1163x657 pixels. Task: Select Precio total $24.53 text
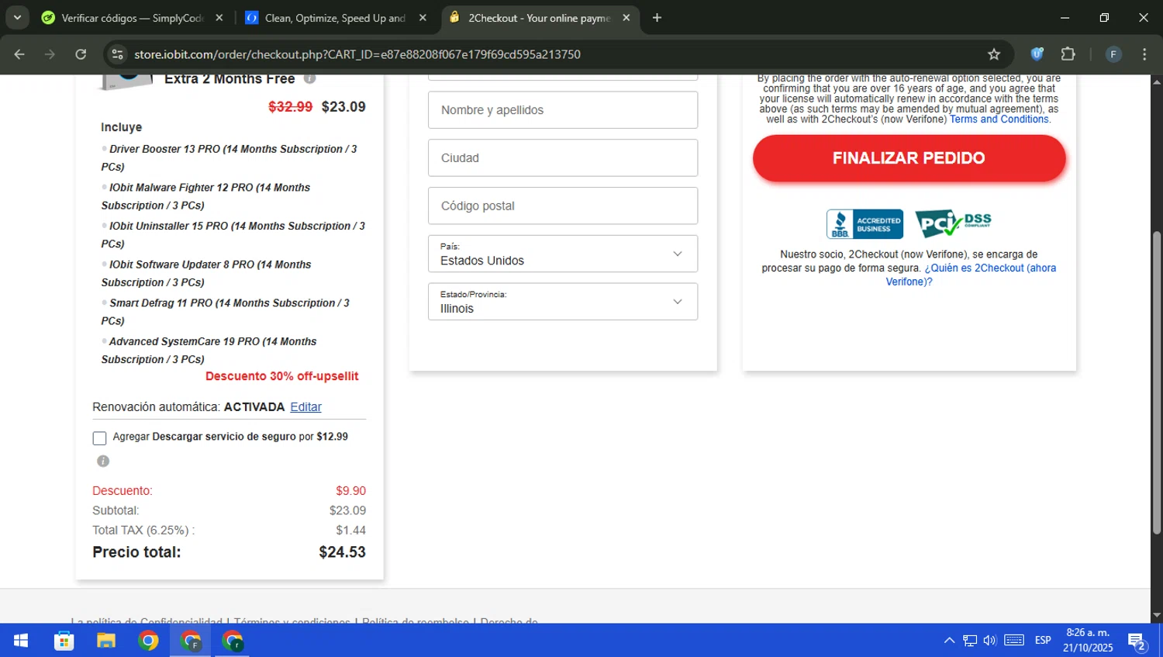(229, 552)
